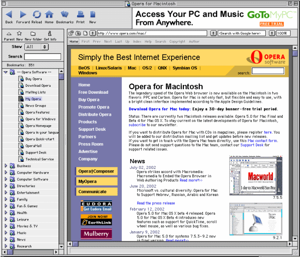
Task: Click the bookmarks list scroll up arrow
Action: [x=61, y=71]
